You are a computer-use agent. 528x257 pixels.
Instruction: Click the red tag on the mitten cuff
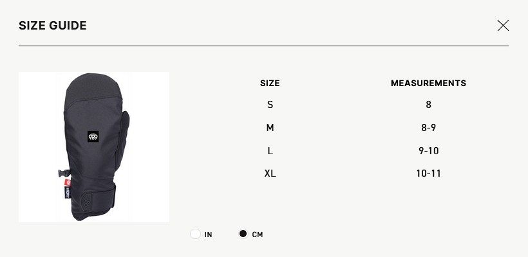tap(68, 183)
